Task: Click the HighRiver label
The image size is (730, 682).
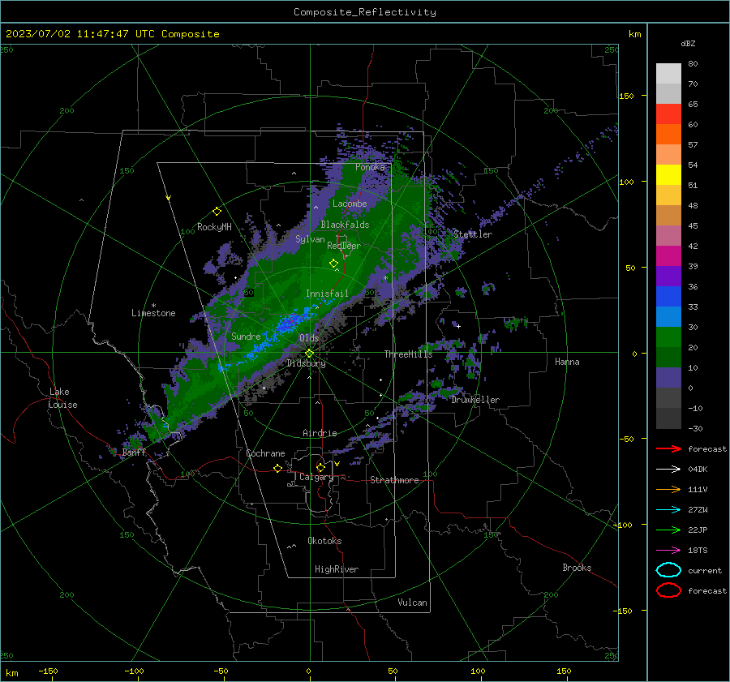Action: point(337,569)
